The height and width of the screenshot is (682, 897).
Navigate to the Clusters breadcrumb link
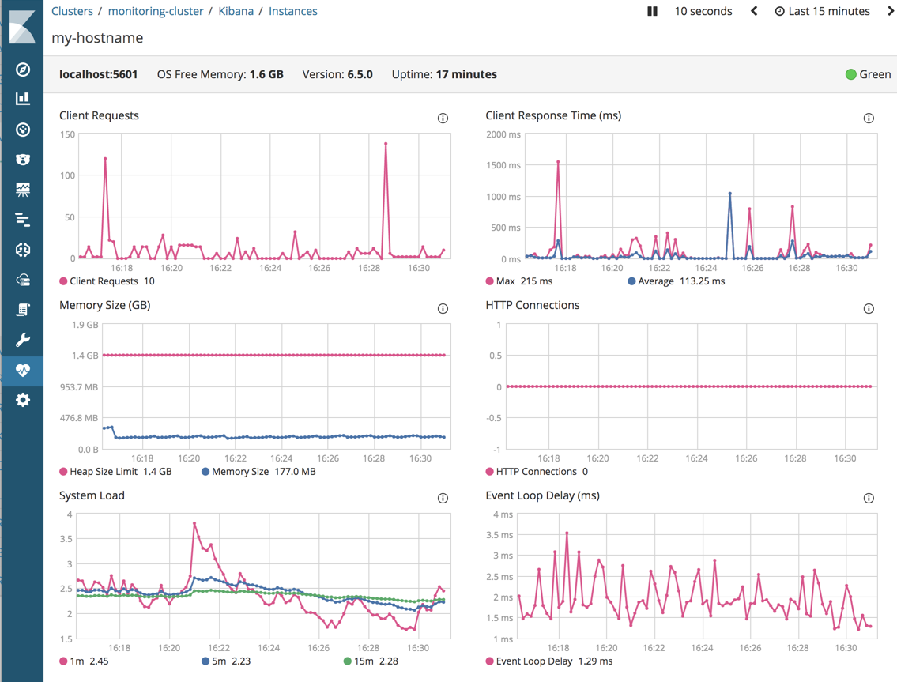[x=72, y=11]
